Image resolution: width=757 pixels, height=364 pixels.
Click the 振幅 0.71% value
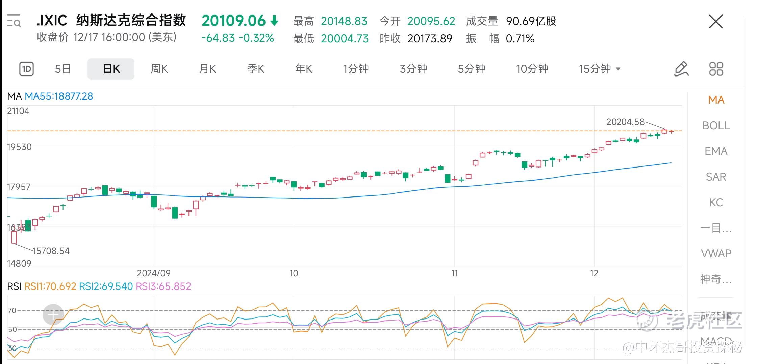click(x=520, y=39)
